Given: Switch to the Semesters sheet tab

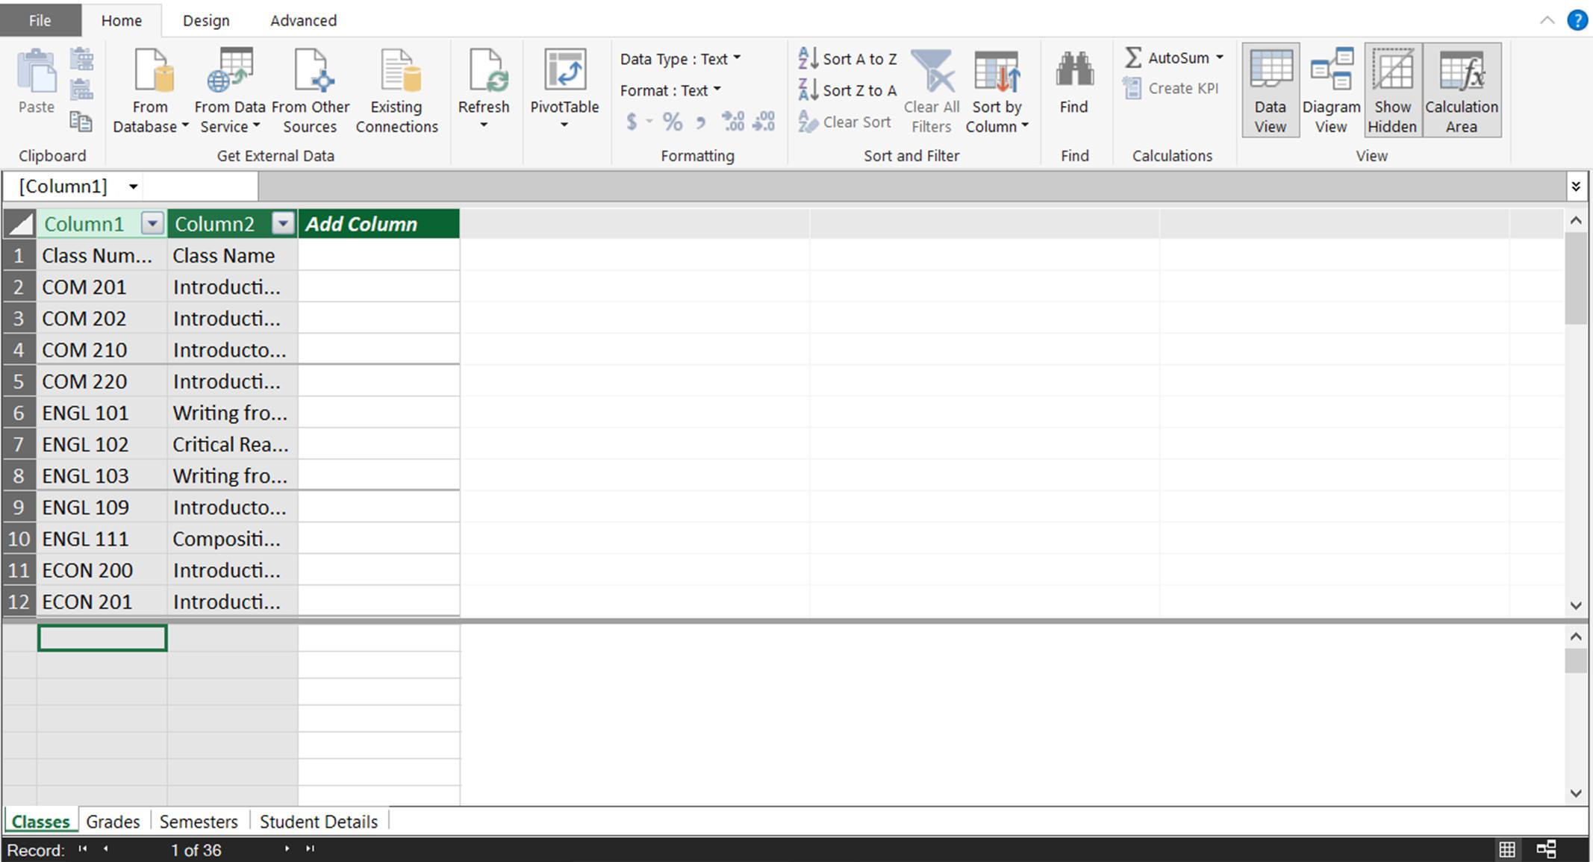Looking at the screenshot, I should (x=199, y=822).
